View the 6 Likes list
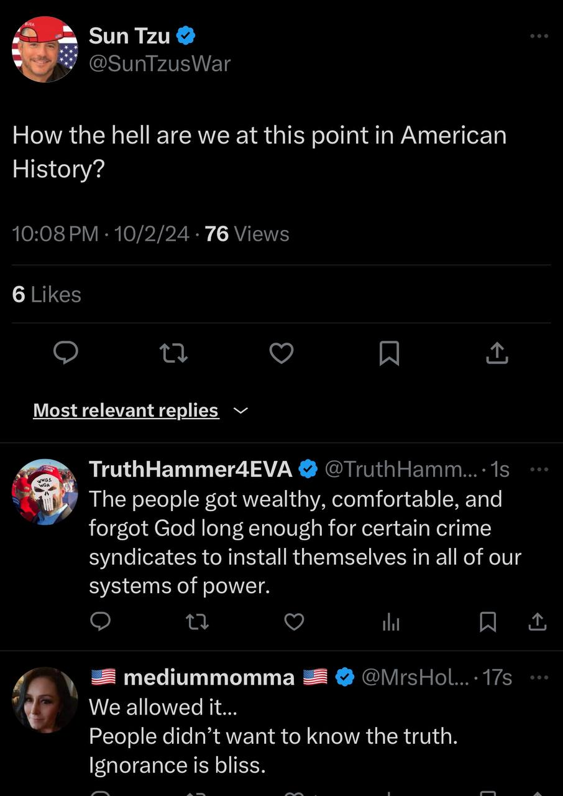 point(47,294)
